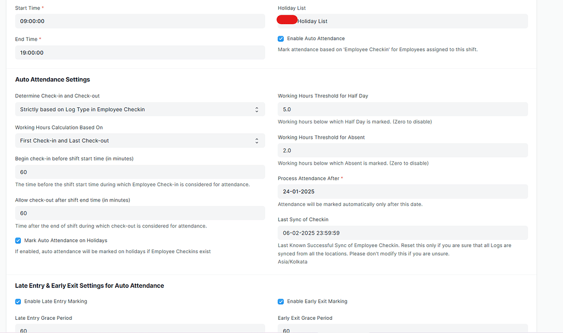Click the End Time field showing 19:00:00
The height and width of the screenshot is (333, 563).
coord(140,52)
